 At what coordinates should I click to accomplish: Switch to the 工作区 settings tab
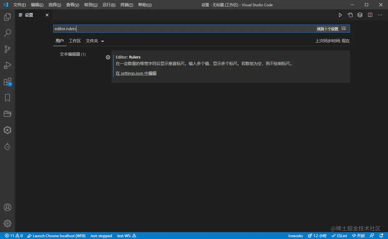74,40
